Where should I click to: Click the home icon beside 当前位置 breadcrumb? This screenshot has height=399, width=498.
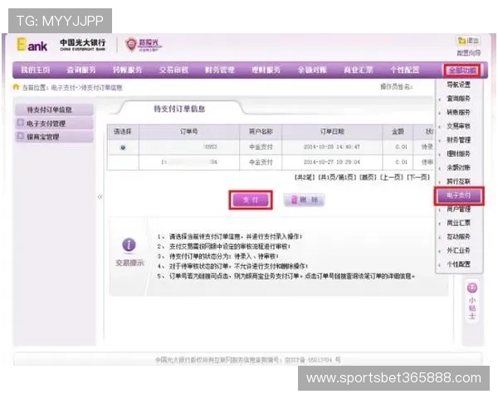pyautogui.click(x=16, y=86)
